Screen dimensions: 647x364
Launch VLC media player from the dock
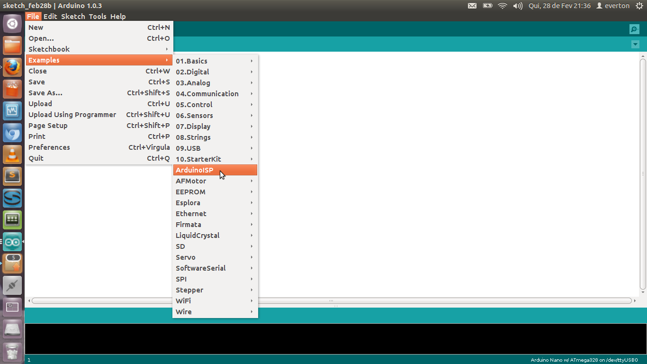point(12,155)
